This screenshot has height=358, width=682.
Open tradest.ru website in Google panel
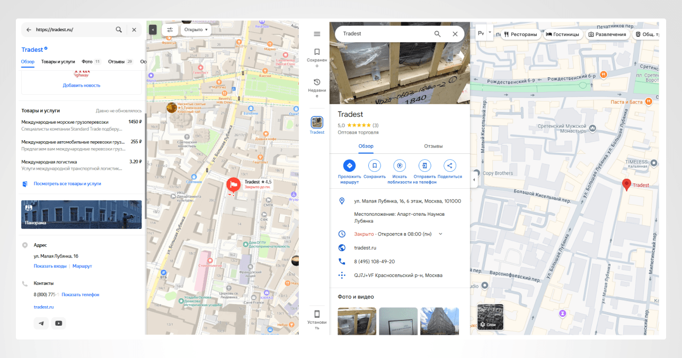(x=400, y=247)
